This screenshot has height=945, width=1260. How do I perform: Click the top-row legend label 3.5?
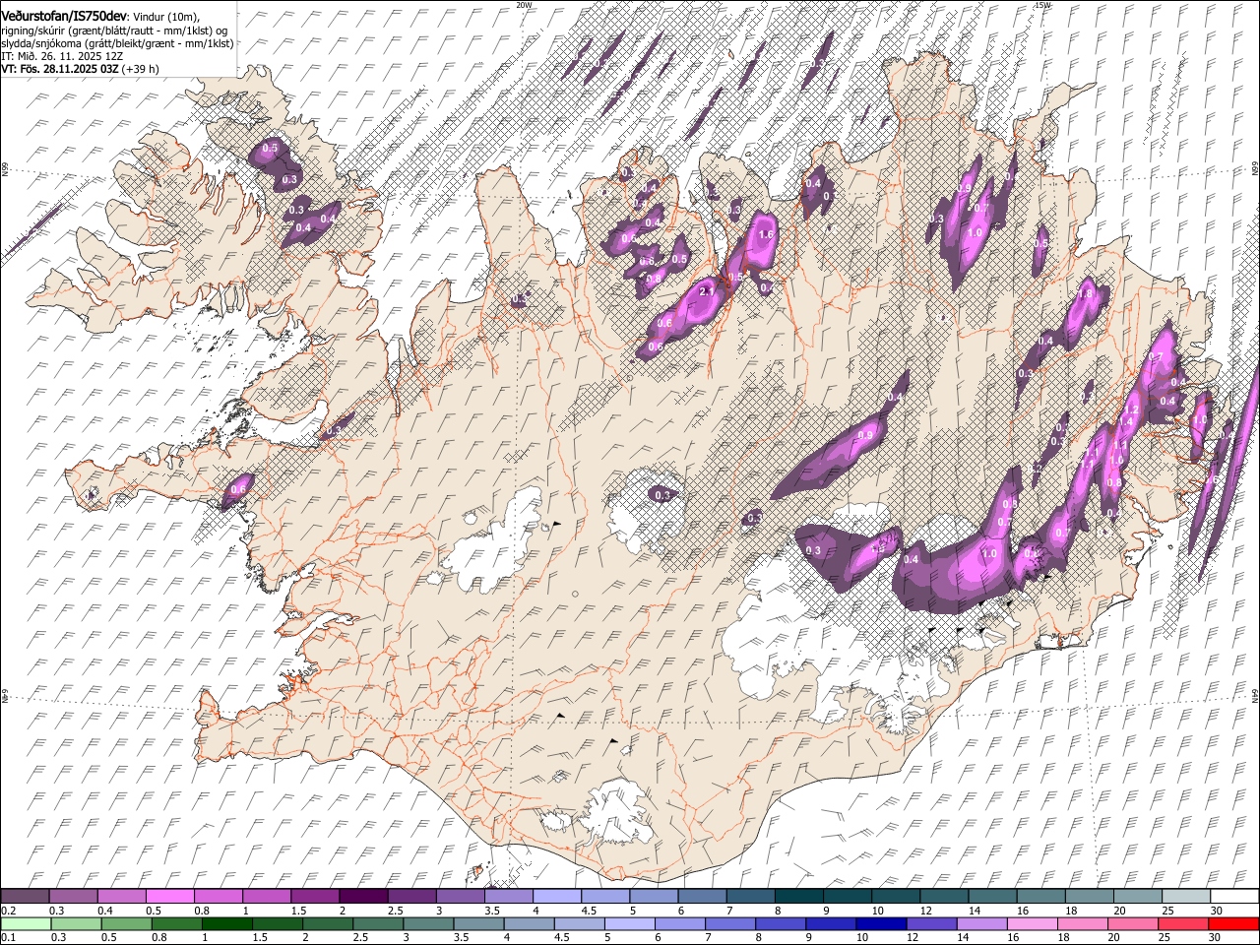[491, 911]
